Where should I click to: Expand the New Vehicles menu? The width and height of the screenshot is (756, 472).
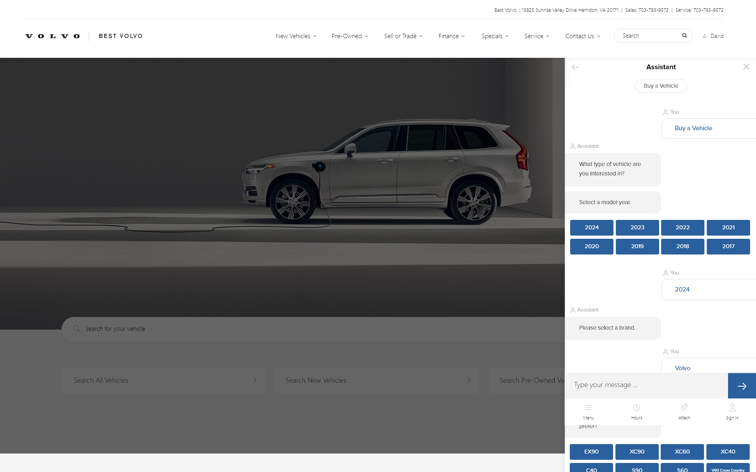[x=296, y=36]
